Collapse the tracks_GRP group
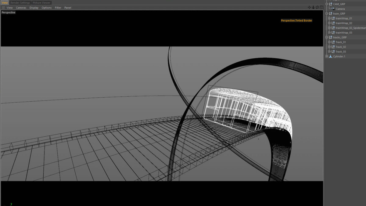The image size is (366, 206). (327, 37)
